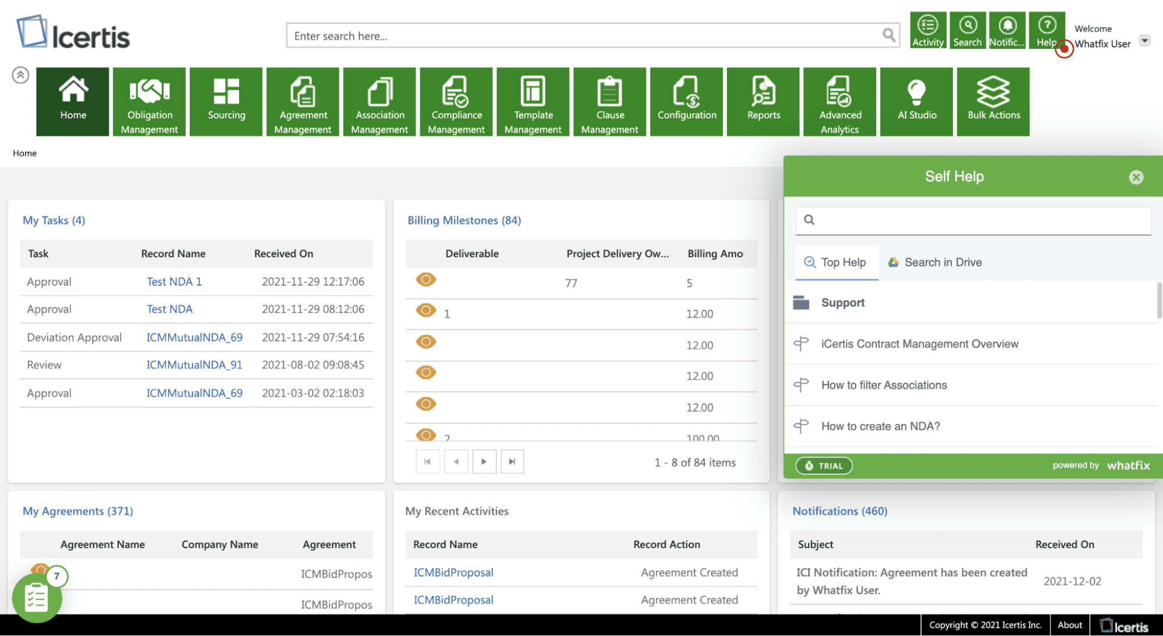Click eye icon in third Billing Milestones row
The width and height of the screenshot is (1163, 636).
point(426,342)
